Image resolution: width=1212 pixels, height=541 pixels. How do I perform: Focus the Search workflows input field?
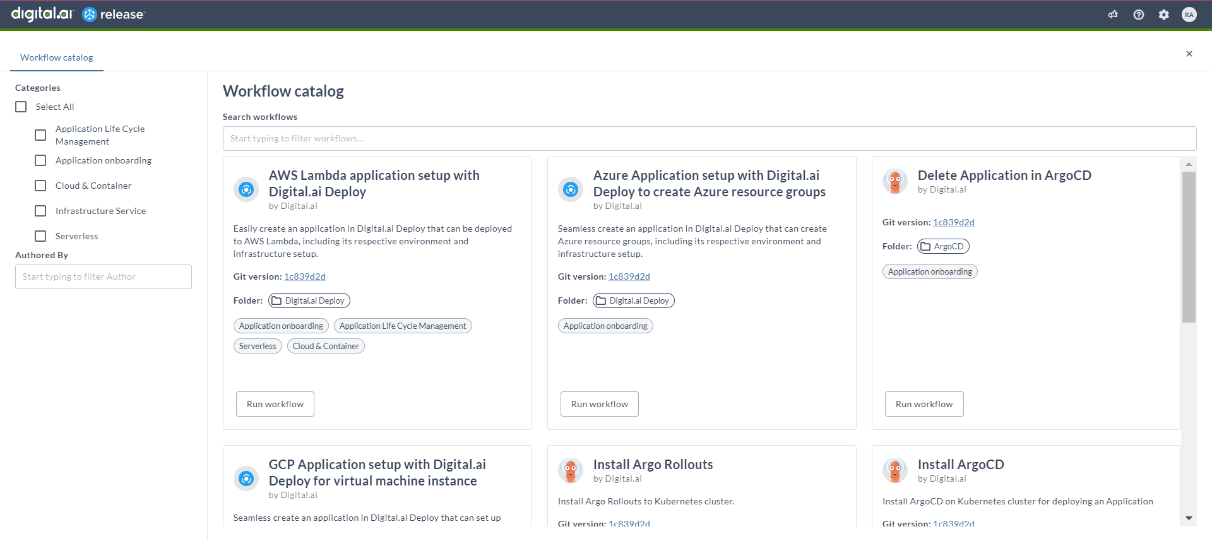click(710, 138)
